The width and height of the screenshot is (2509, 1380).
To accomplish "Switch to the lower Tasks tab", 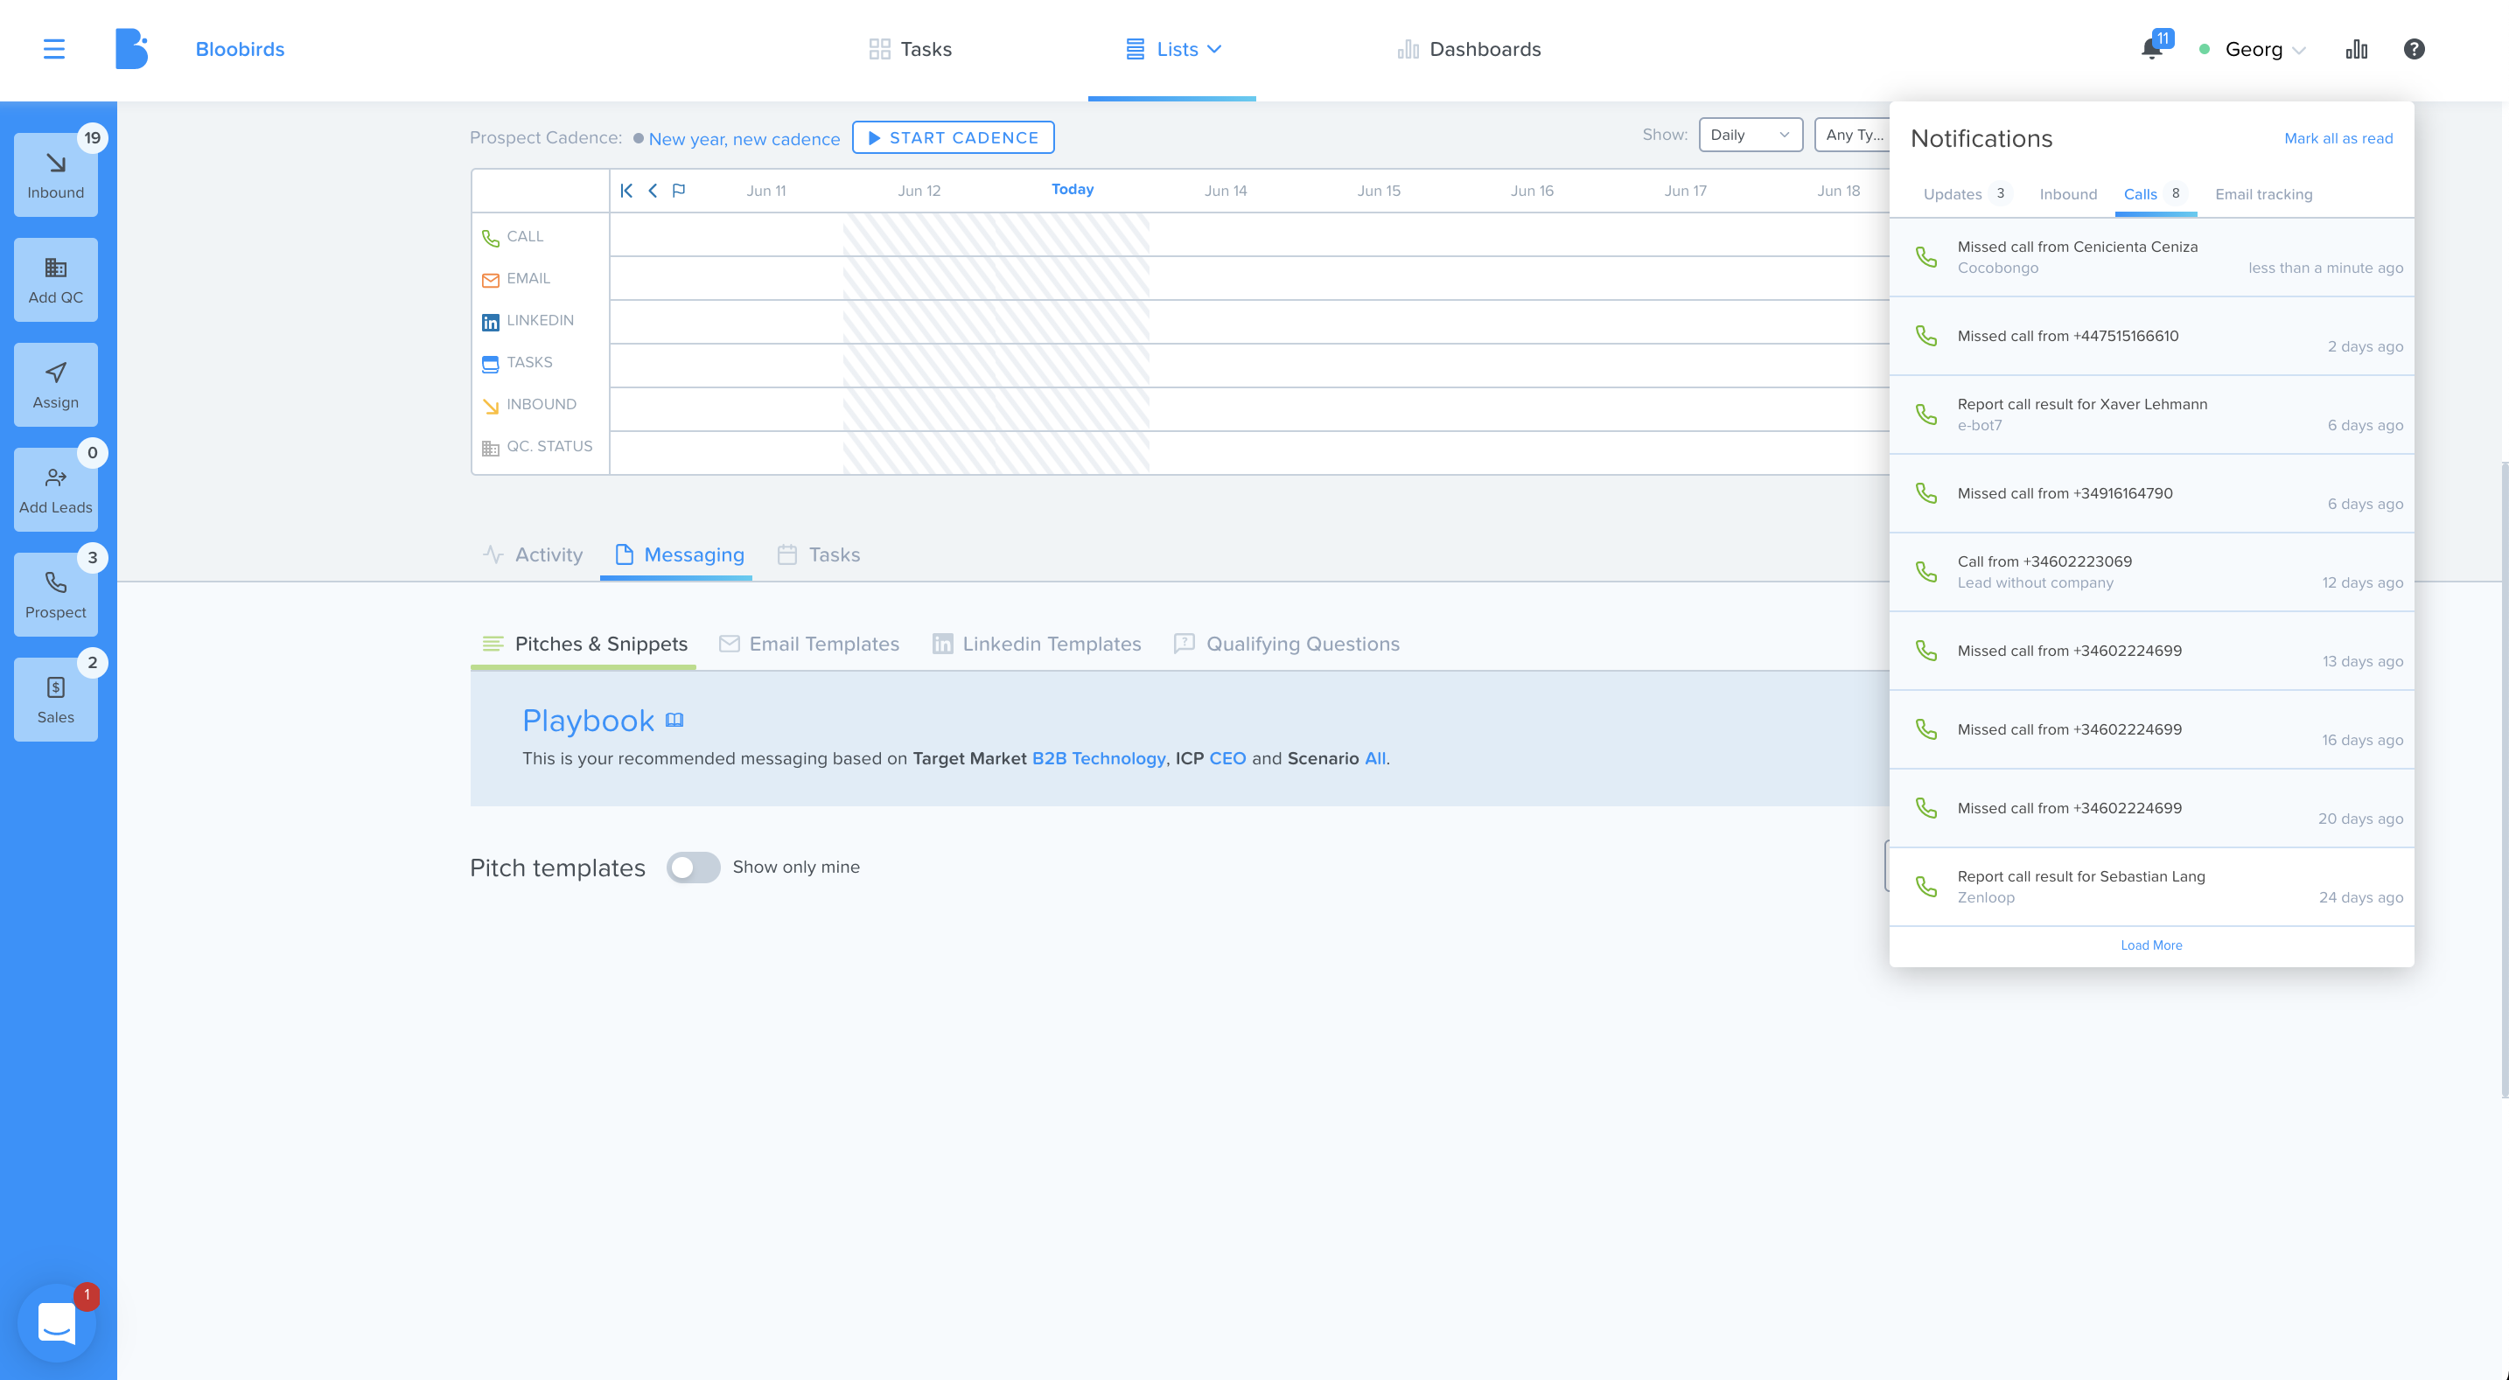I will [x=818, y=554].
